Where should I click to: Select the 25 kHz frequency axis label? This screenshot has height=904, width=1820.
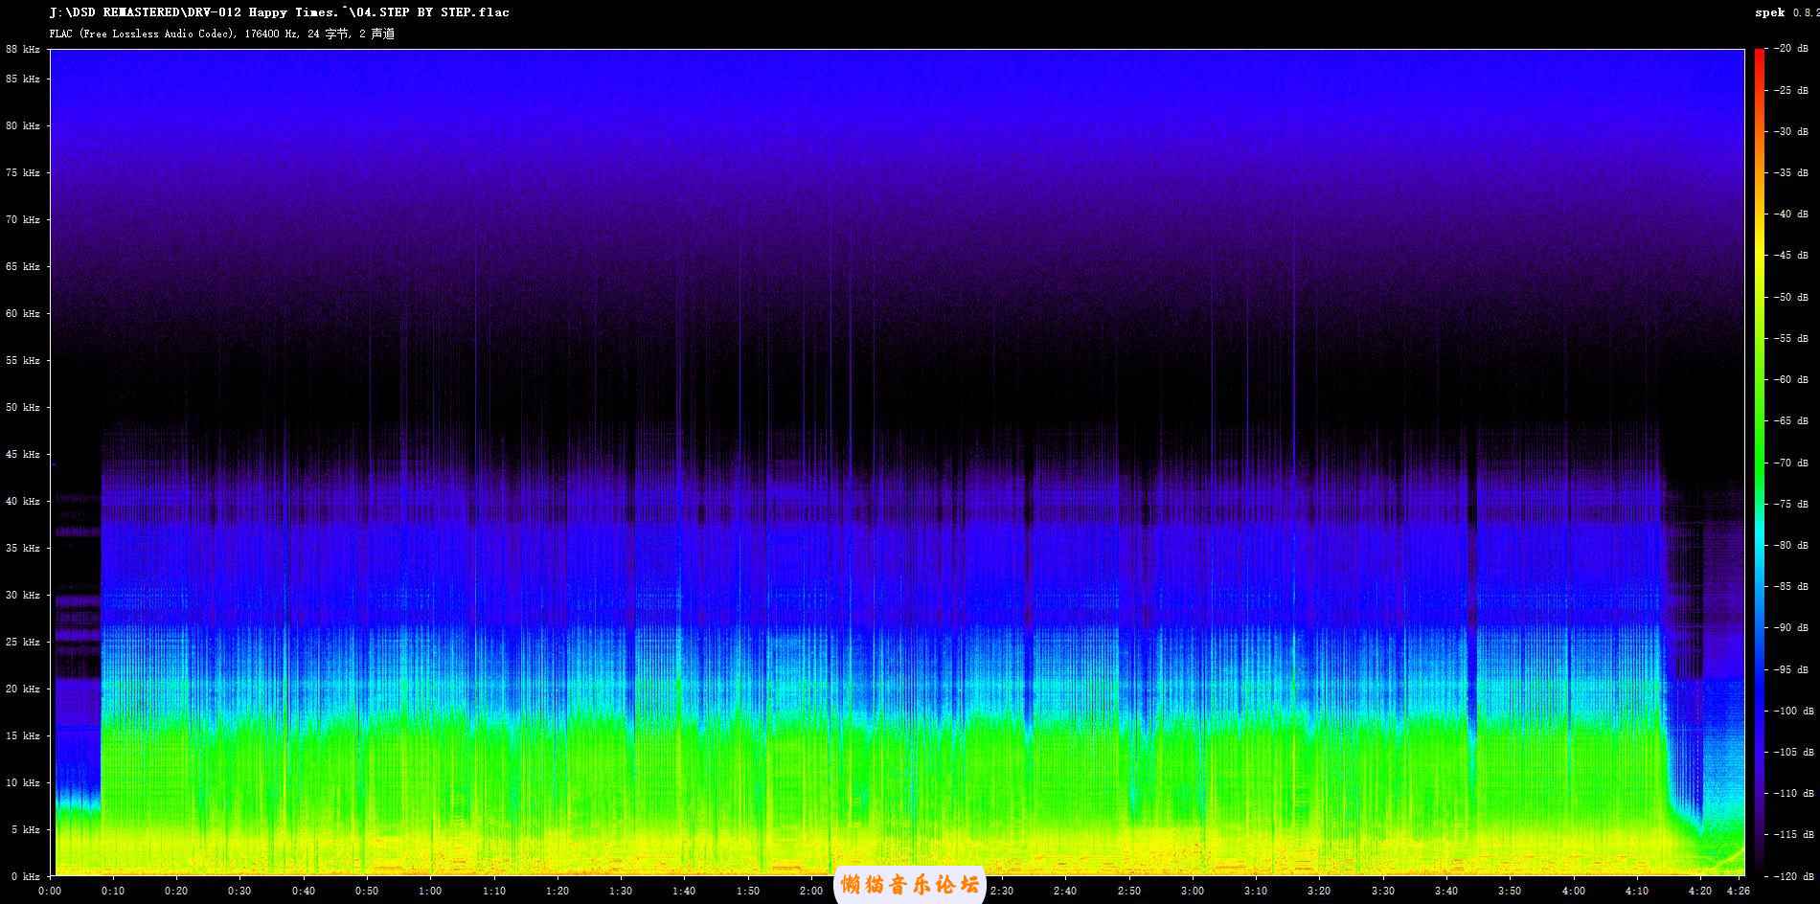point(23,643)
